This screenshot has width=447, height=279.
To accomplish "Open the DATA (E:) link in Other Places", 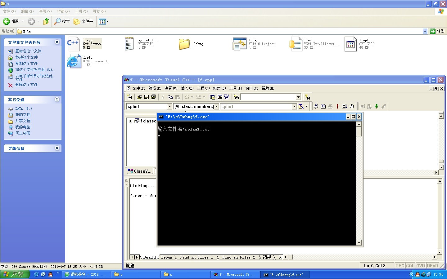I will [24, 108].
